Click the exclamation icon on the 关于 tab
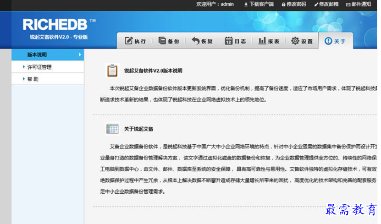 [x=328, y=41]
